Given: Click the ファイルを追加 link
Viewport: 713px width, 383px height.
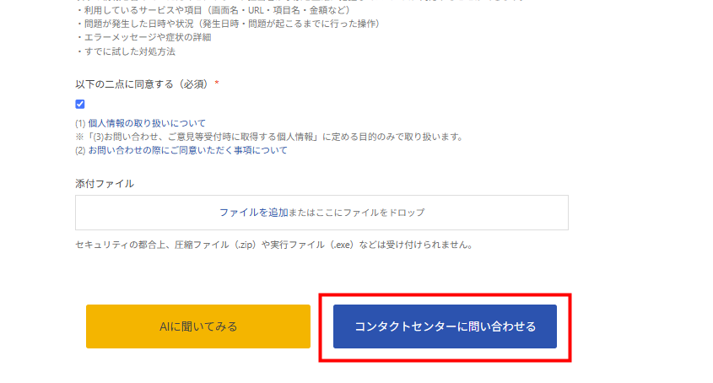Looking at the screenshot, I should coord(254,213).
